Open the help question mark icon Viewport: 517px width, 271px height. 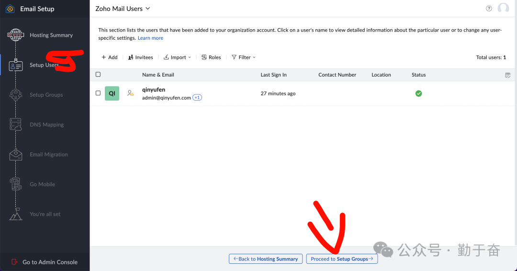coord(489,9)
